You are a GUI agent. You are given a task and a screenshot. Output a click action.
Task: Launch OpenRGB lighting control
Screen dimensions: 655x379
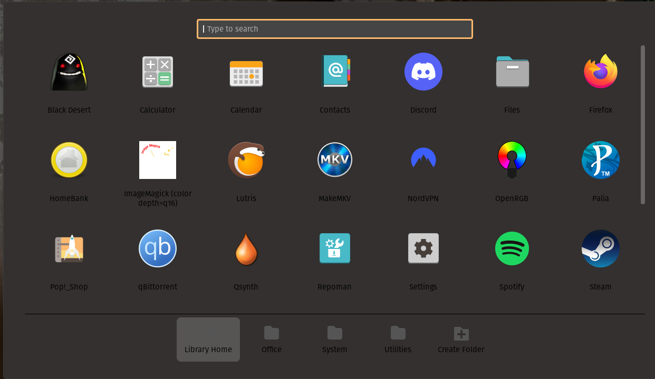click(x=512, y=160)
